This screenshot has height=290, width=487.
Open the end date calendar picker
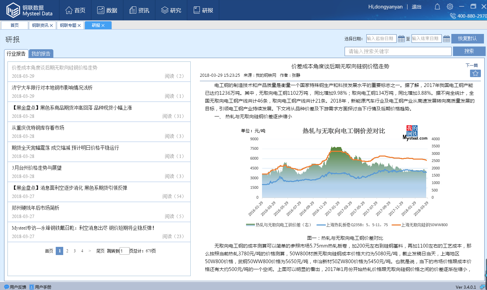[x=447, y=39]
